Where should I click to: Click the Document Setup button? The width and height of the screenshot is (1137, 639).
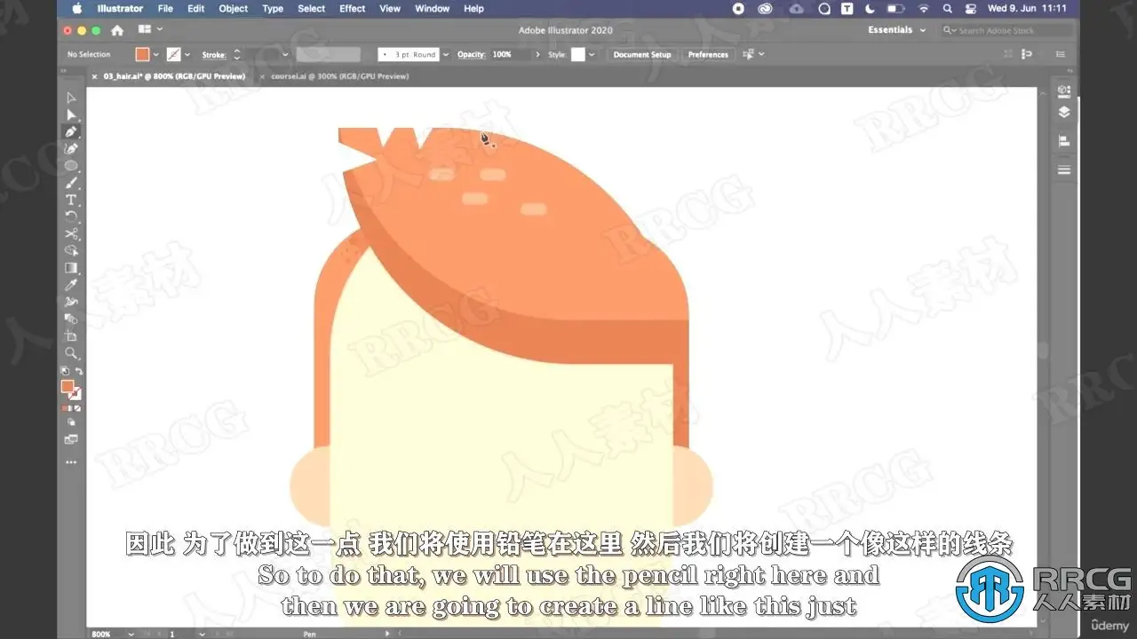point(642,55)
